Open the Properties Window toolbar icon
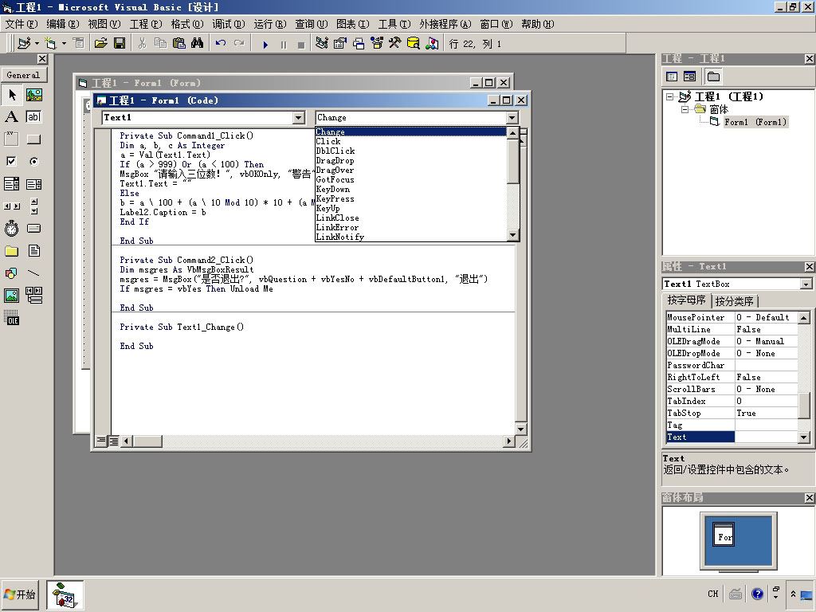Viewport: 816px width, 612px height. (x=339, y=43)
